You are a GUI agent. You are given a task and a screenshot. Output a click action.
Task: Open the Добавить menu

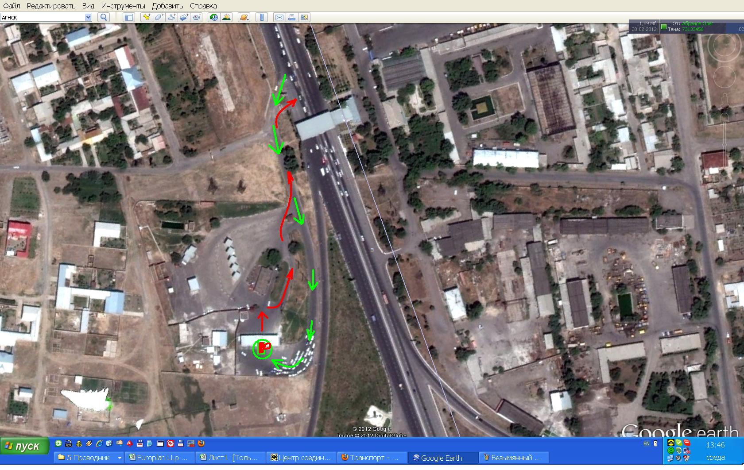(x=167, y=6)
